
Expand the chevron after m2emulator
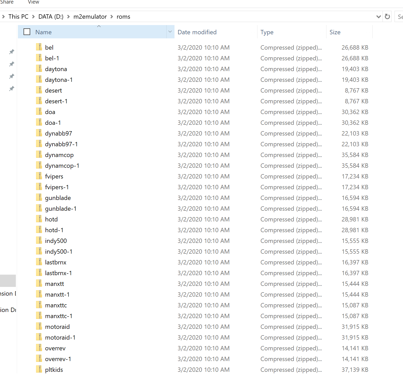click(112, 17)
